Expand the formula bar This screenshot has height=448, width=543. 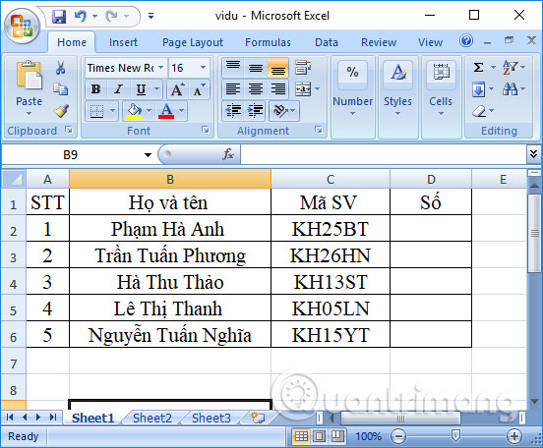[533, 154]
